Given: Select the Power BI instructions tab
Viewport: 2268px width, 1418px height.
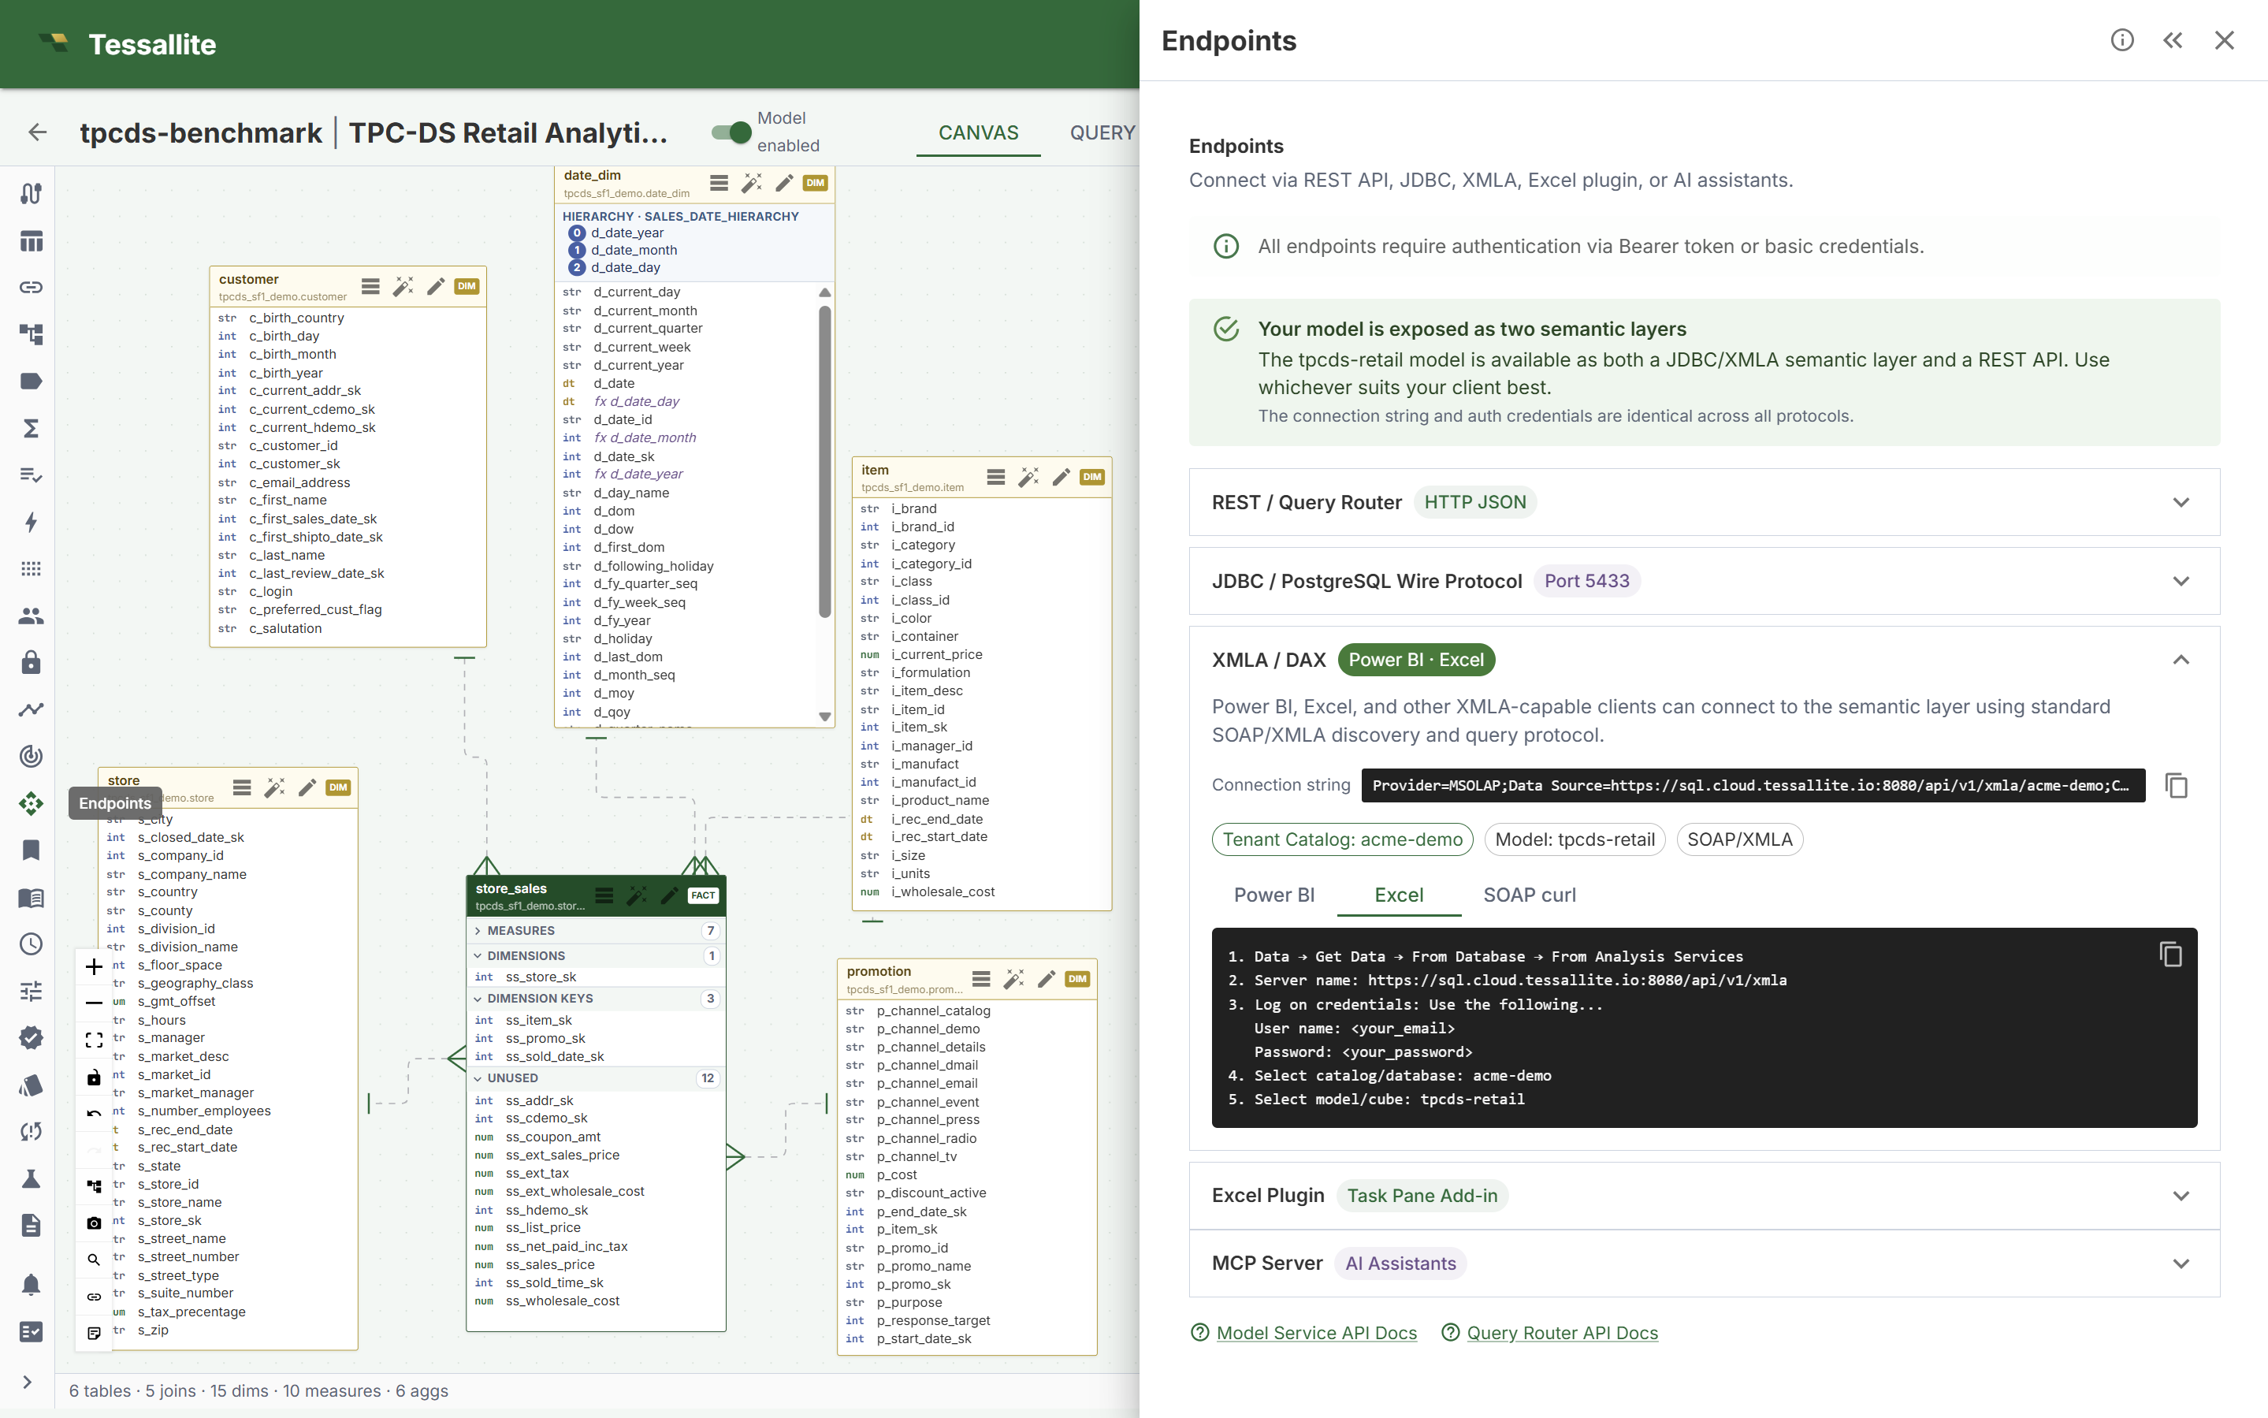Looking at the screenshot, I should 1274,895.
